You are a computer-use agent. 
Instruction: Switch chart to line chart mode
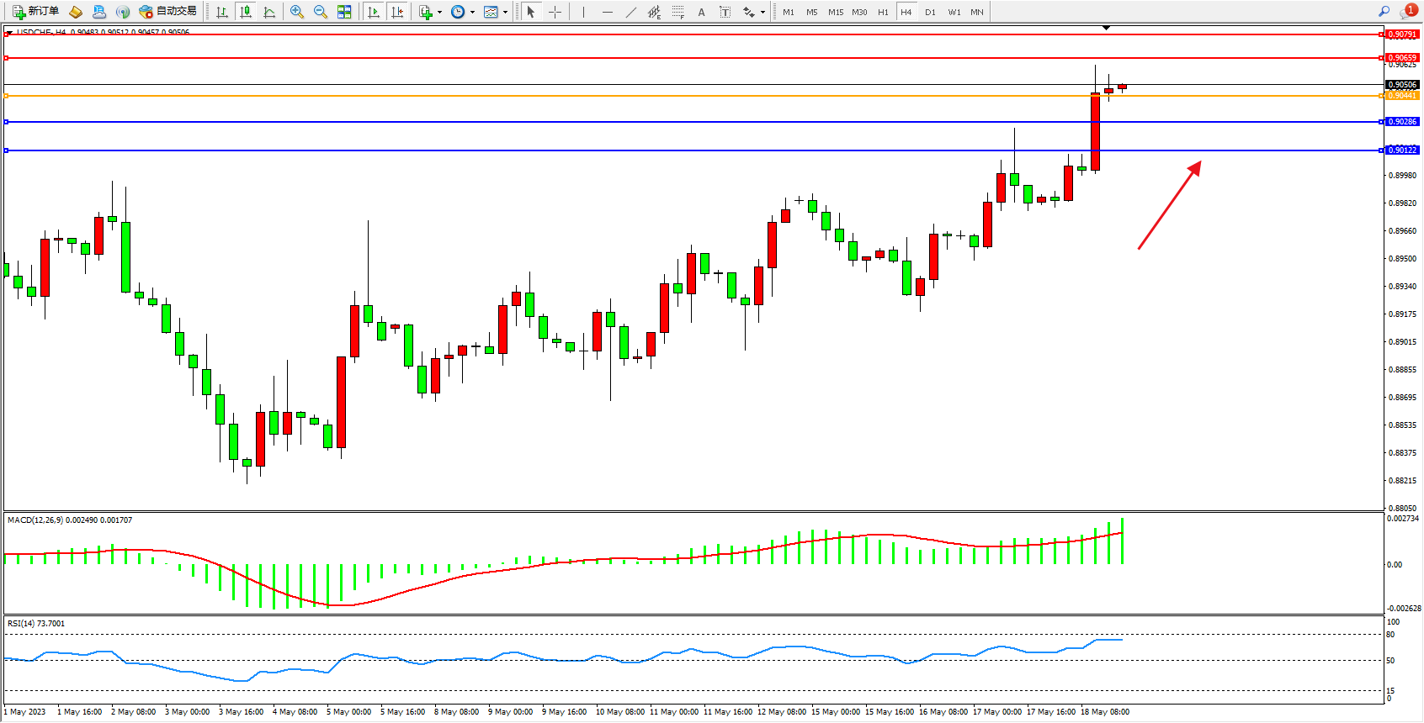[269, 12]
